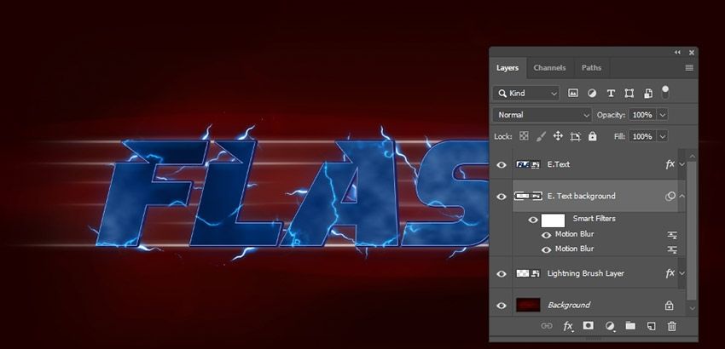725x349 pixels.
Task: Click the Background layer lock icon
Action: tap(669, 305)
